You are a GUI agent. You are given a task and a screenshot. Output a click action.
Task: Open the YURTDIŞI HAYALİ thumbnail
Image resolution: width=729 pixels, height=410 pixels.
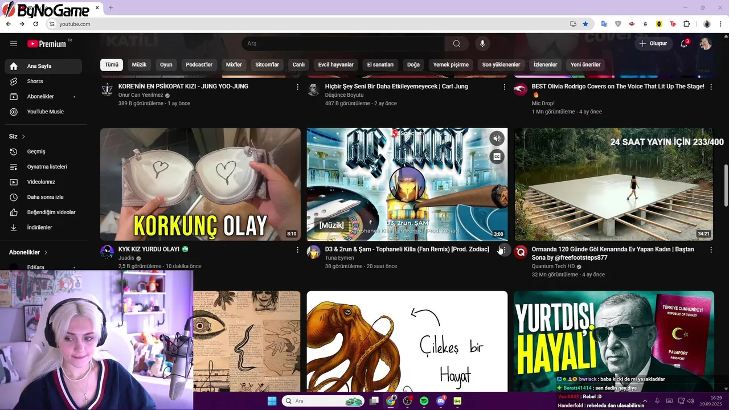pyautogui.click(x=614, y=342)
